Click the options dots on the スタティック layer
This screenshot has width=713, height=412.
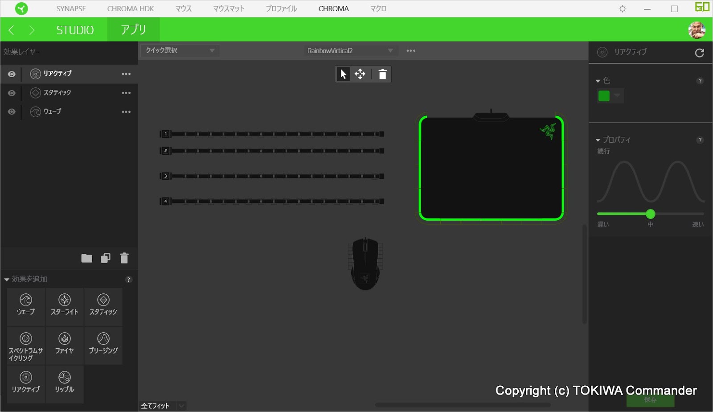pyautogui.click(x=126, y=93)
